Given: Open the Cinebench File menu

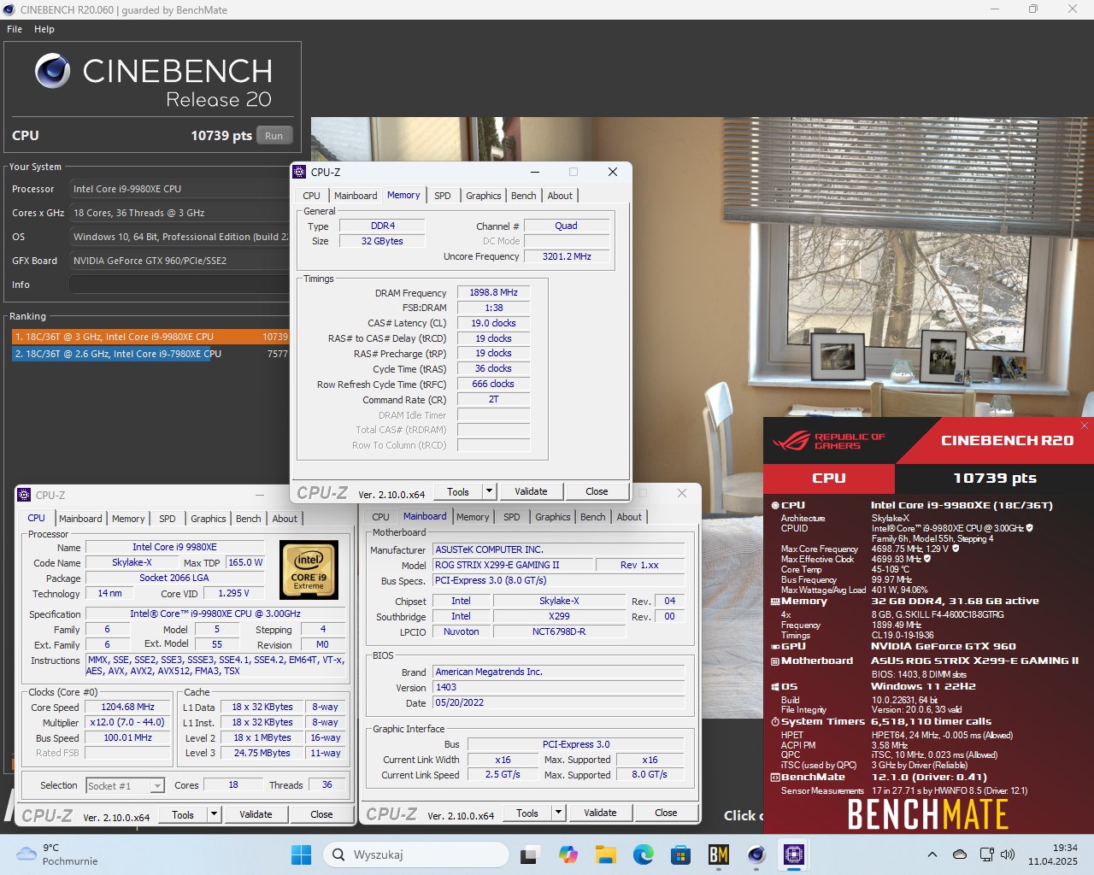Looking at the screenshot, I should pos(15,29).
